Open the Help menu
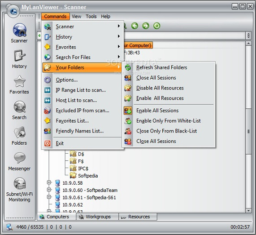 (105, 16)
